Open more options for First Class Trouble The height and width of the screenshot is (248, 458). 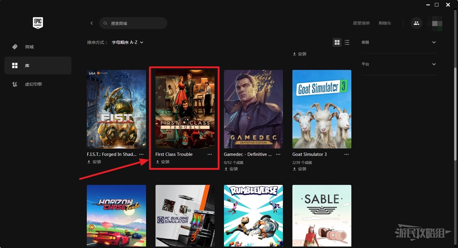(210, 154)
